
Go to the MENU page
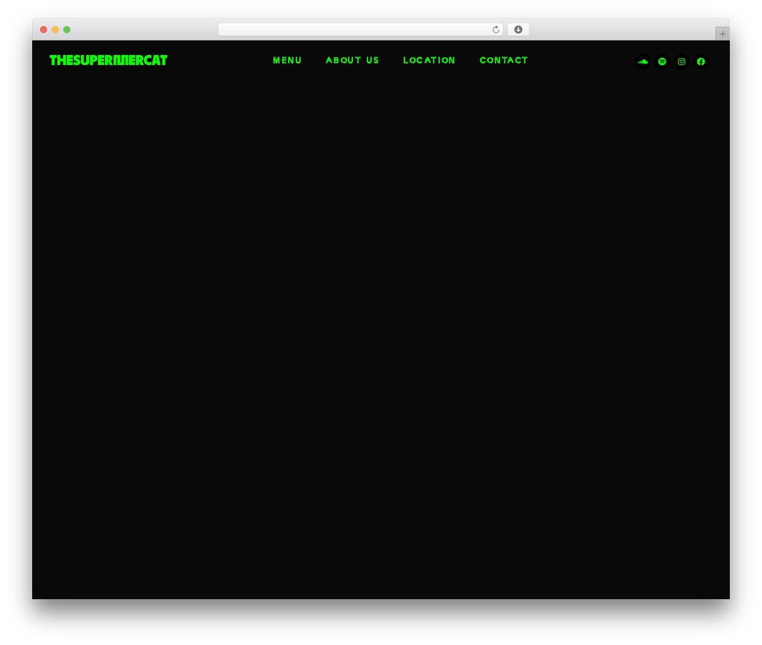point(287,60)
